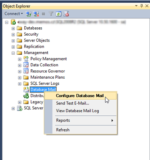Expand the Maintenance Plans node

[x=19, y=78]
